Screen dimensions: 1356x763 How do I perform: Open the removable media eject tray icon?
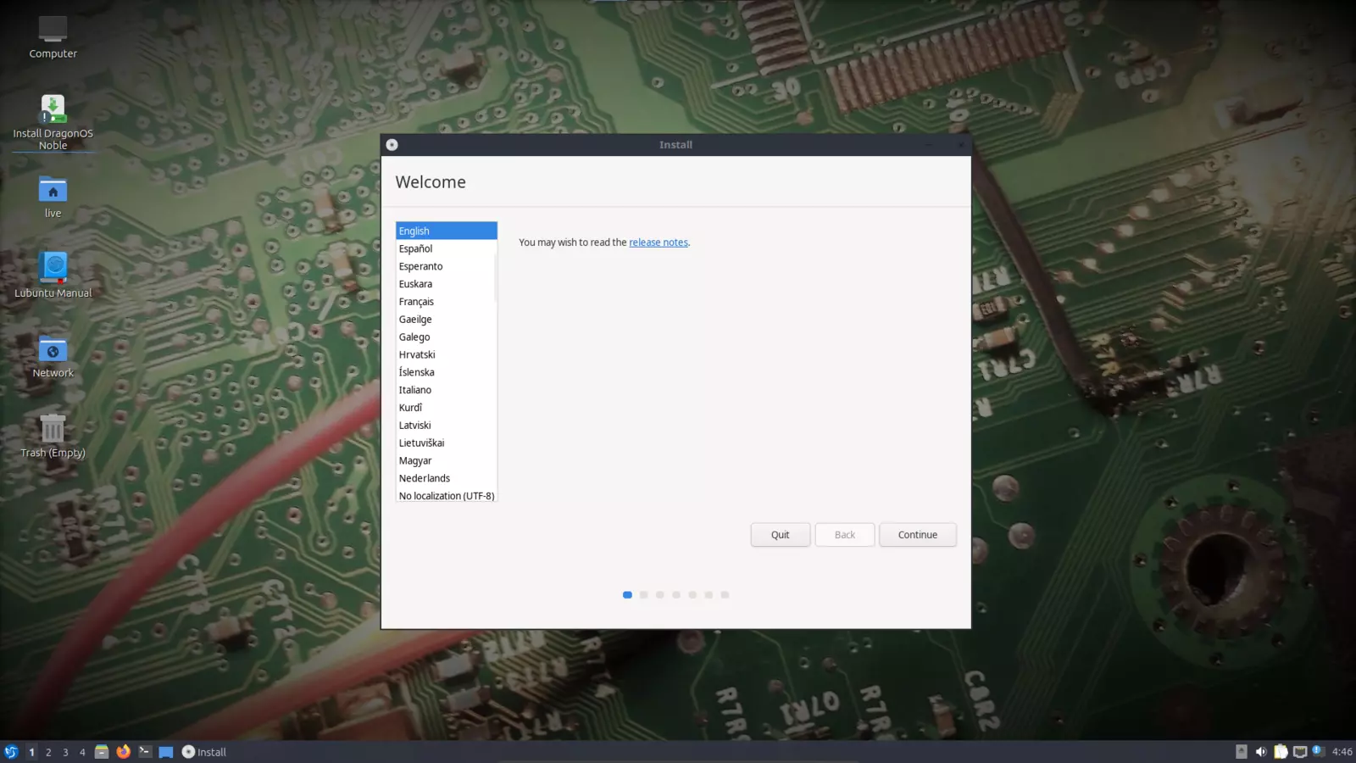tap(1242, 751)
